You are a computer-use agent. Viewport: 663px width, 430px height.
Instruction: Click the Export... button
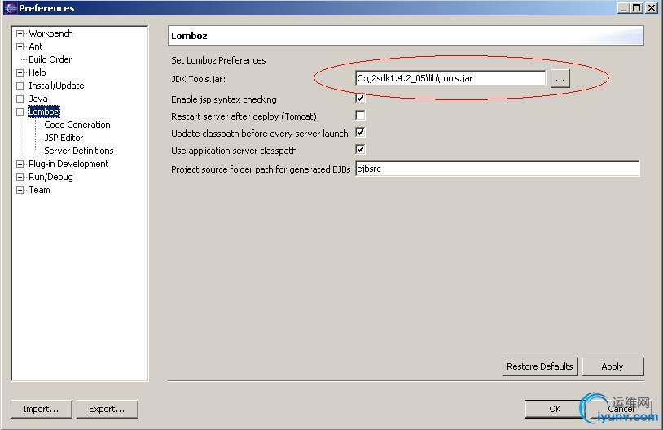pyautogui.click(x=107, y=409)
